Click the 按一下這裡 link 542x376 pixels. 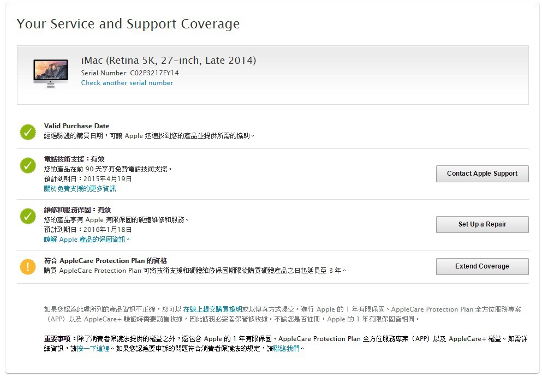tap(93, 349)
